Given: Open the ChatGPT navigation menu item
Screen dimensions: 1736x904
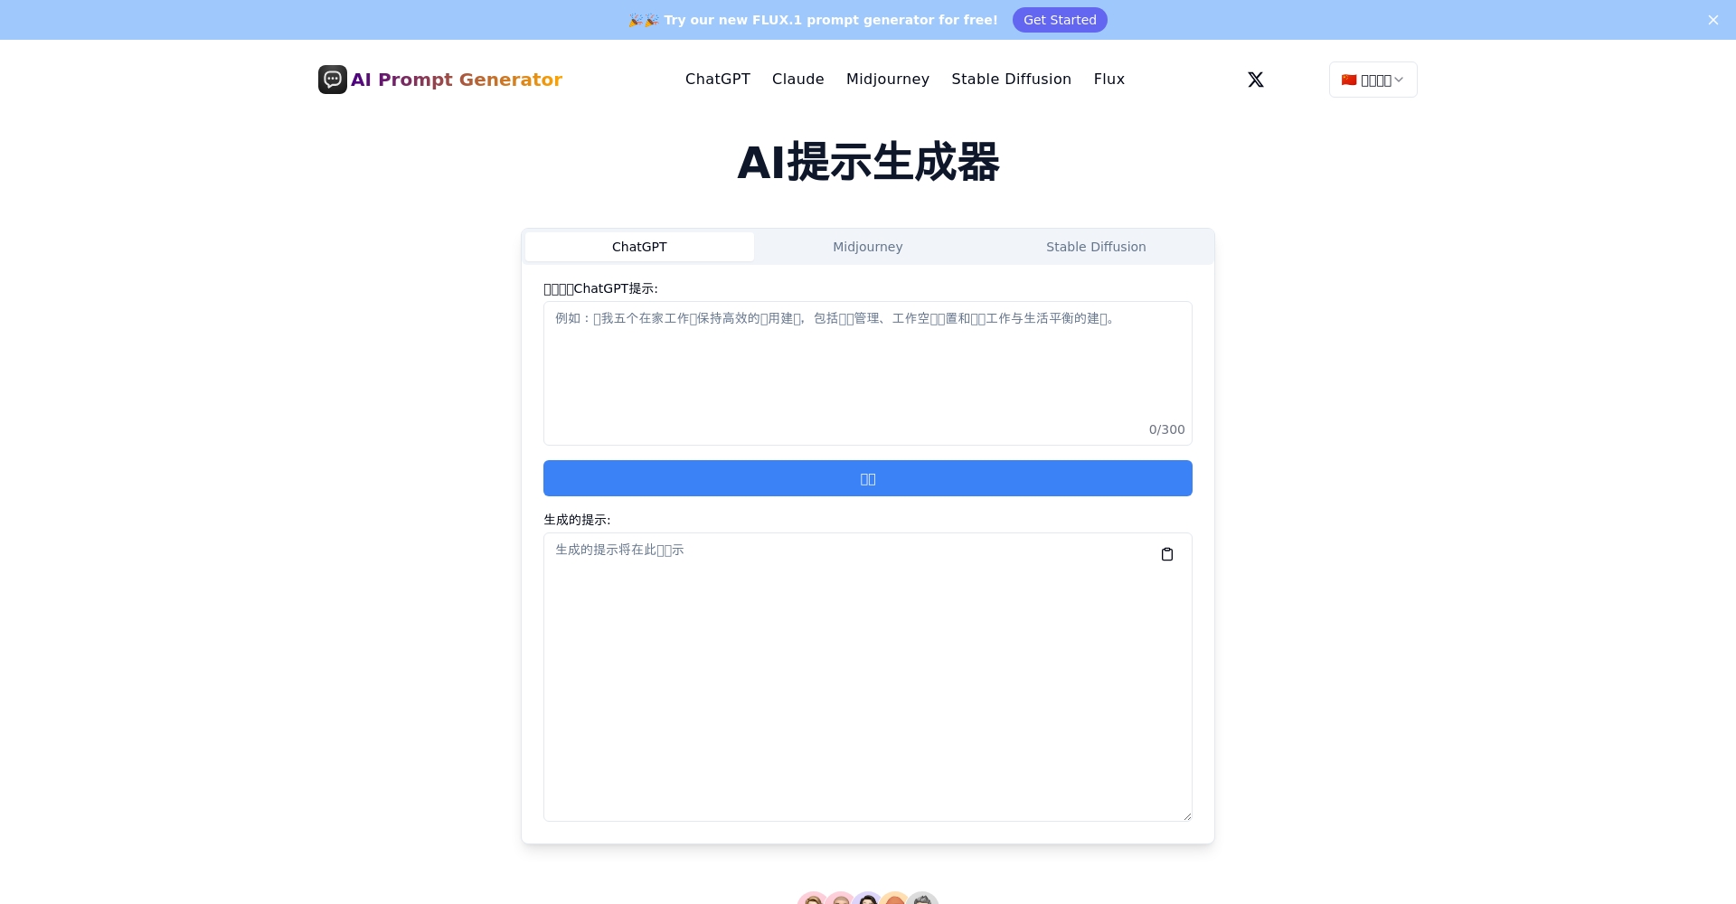Looking at the screenshot, I should (x=718, y=80).
